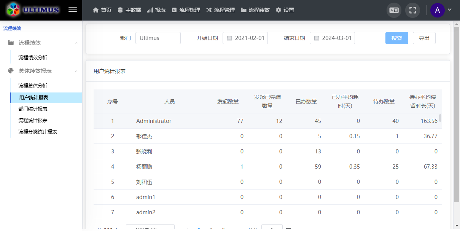Click the 0.35 value in 杨丽鹏 row

[355, 167]
